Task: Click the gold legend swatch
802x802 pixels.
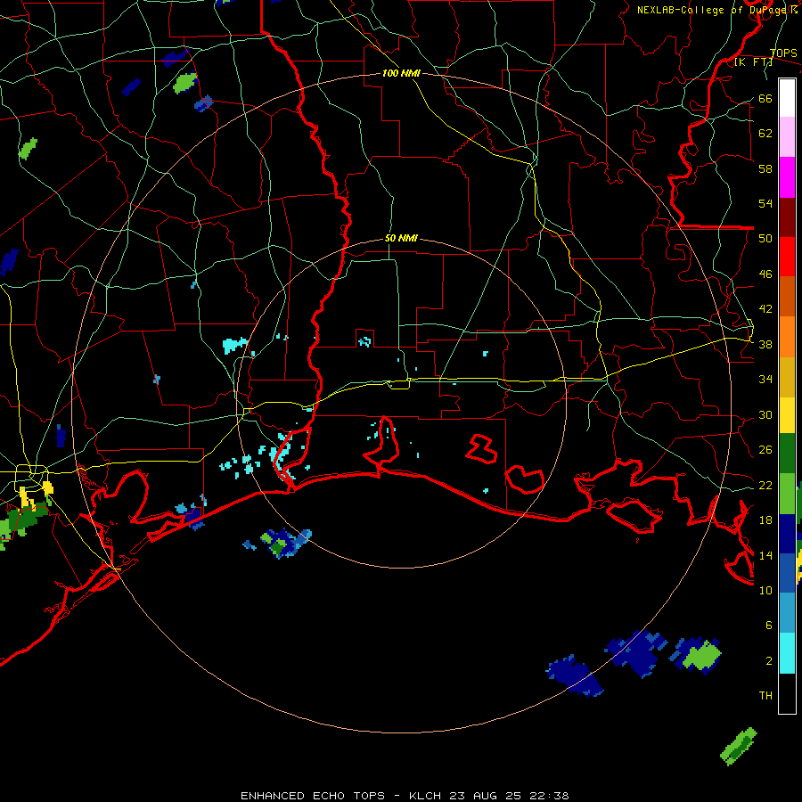Action: pyautogui.click(x=787, y=377)
